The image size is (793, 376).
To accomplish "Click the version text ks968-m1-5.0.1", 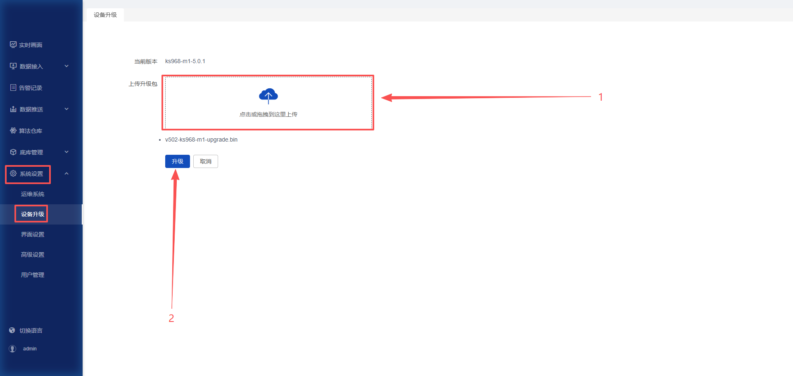I will [185, 61].
